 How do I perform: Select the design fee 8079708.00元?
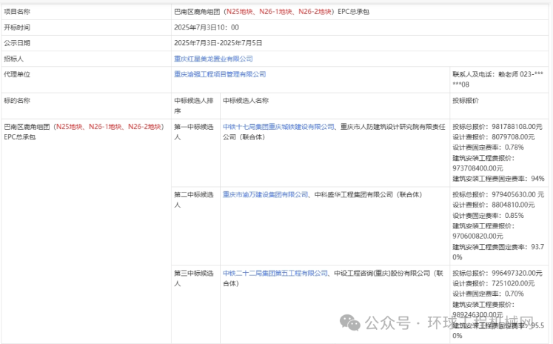click(x=513, y=136)
